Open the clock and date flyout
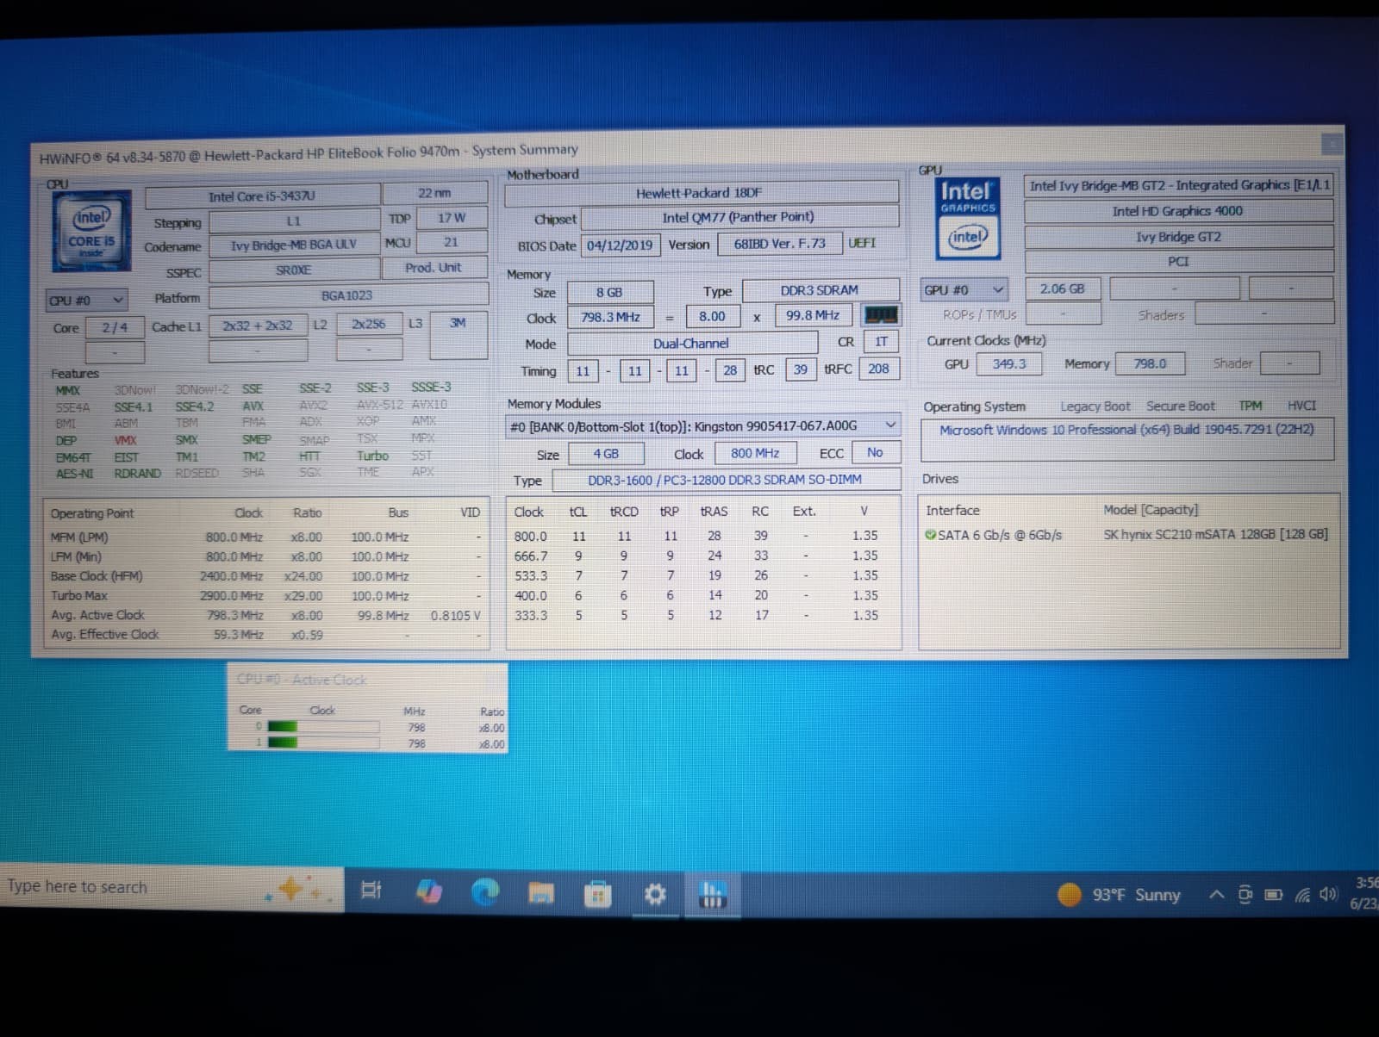This screenshot has height=1037, width=1379. click(x=1363, y=892)
